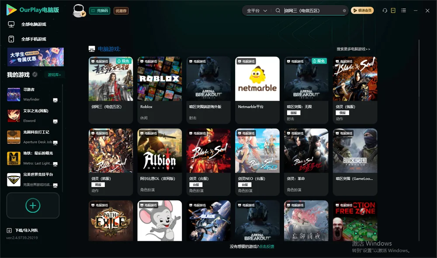Open the Netmarble平台 card

point(257,90)
